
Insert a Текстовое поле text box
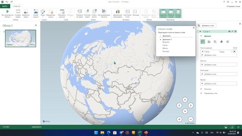(127, 14)
